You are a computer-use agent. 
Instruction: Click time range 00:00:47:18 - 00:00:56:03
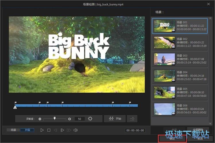191,96
